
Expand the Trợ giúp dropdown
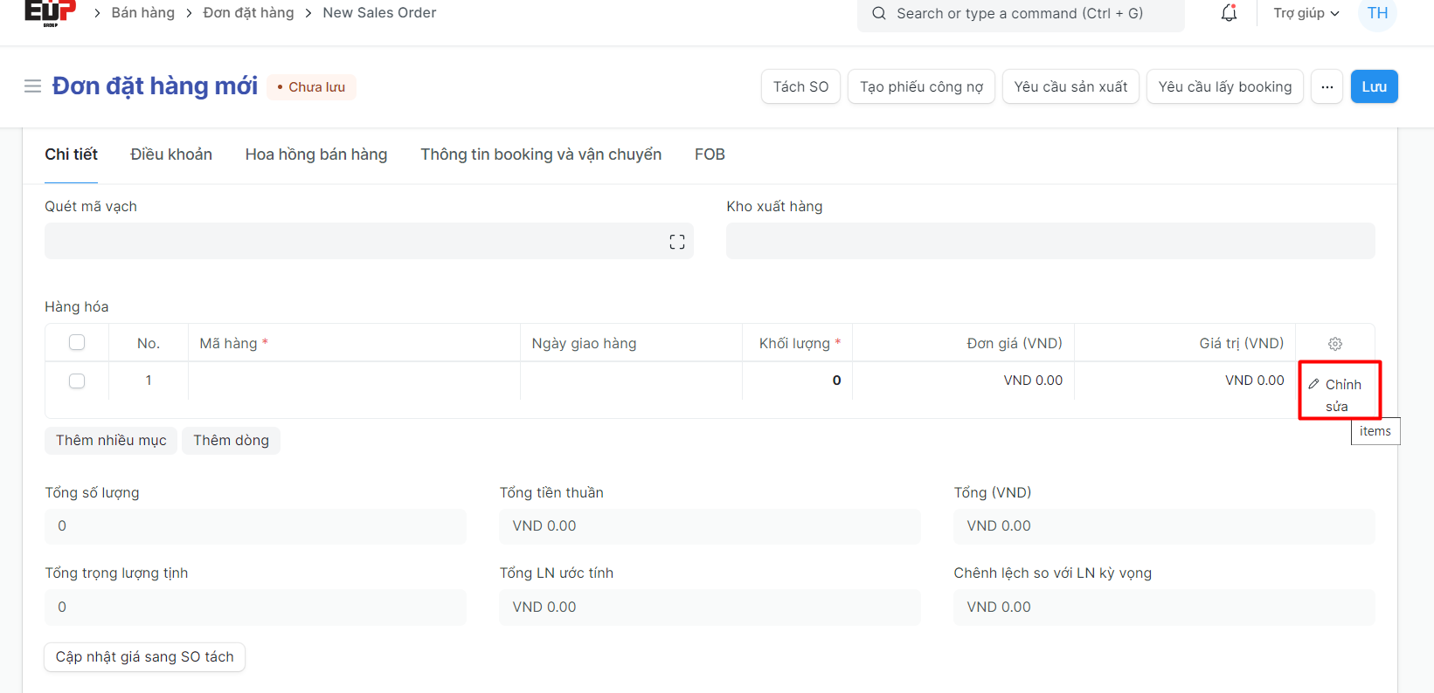[1306, 13]
